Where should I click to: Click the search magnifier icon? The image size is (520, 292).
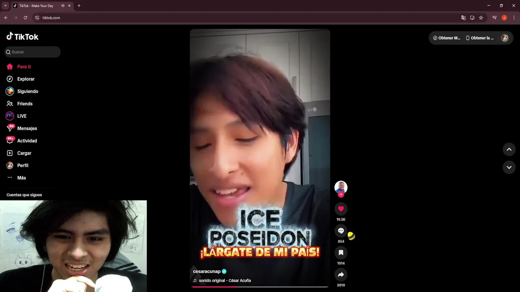point(8,52)
